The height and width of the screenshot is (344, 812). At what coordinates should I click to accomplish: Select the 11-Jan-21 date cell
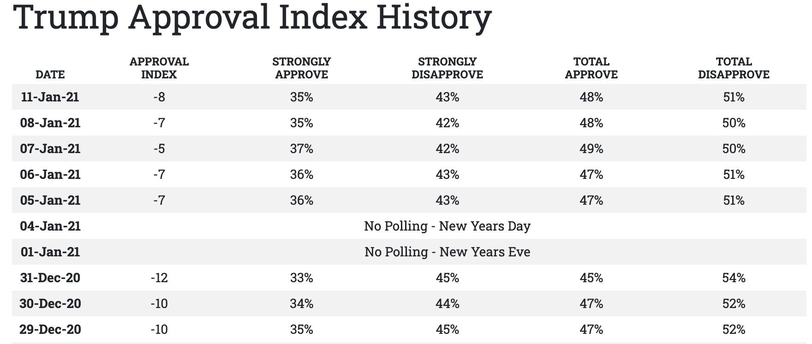point(50,97)
